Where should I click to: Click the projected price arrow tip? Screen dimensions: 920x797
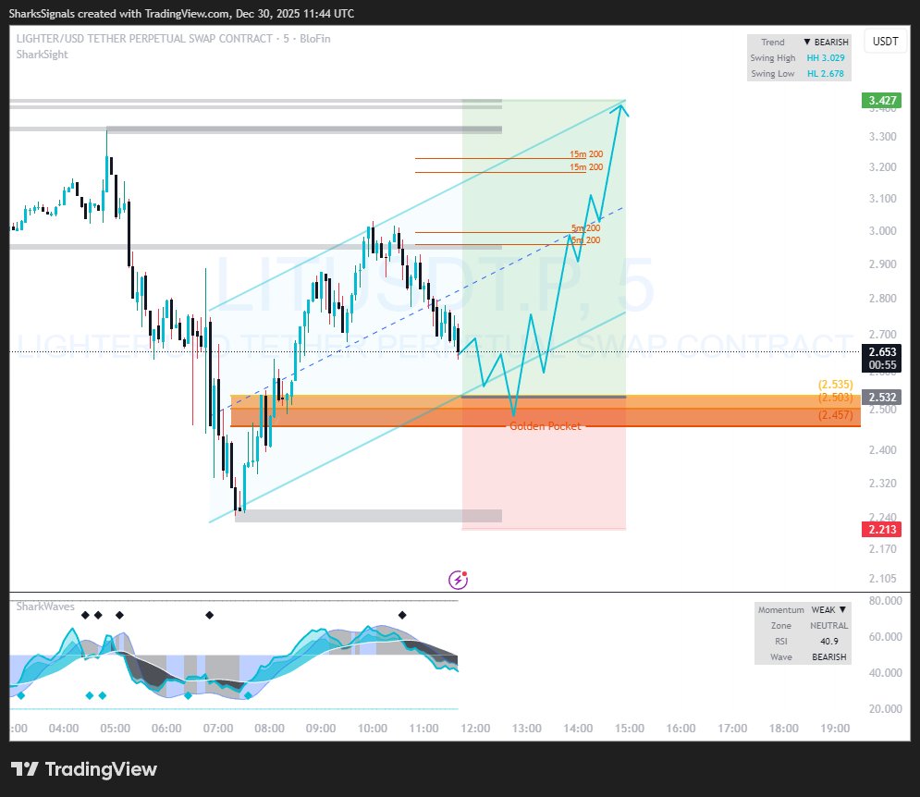coord(622,104)
